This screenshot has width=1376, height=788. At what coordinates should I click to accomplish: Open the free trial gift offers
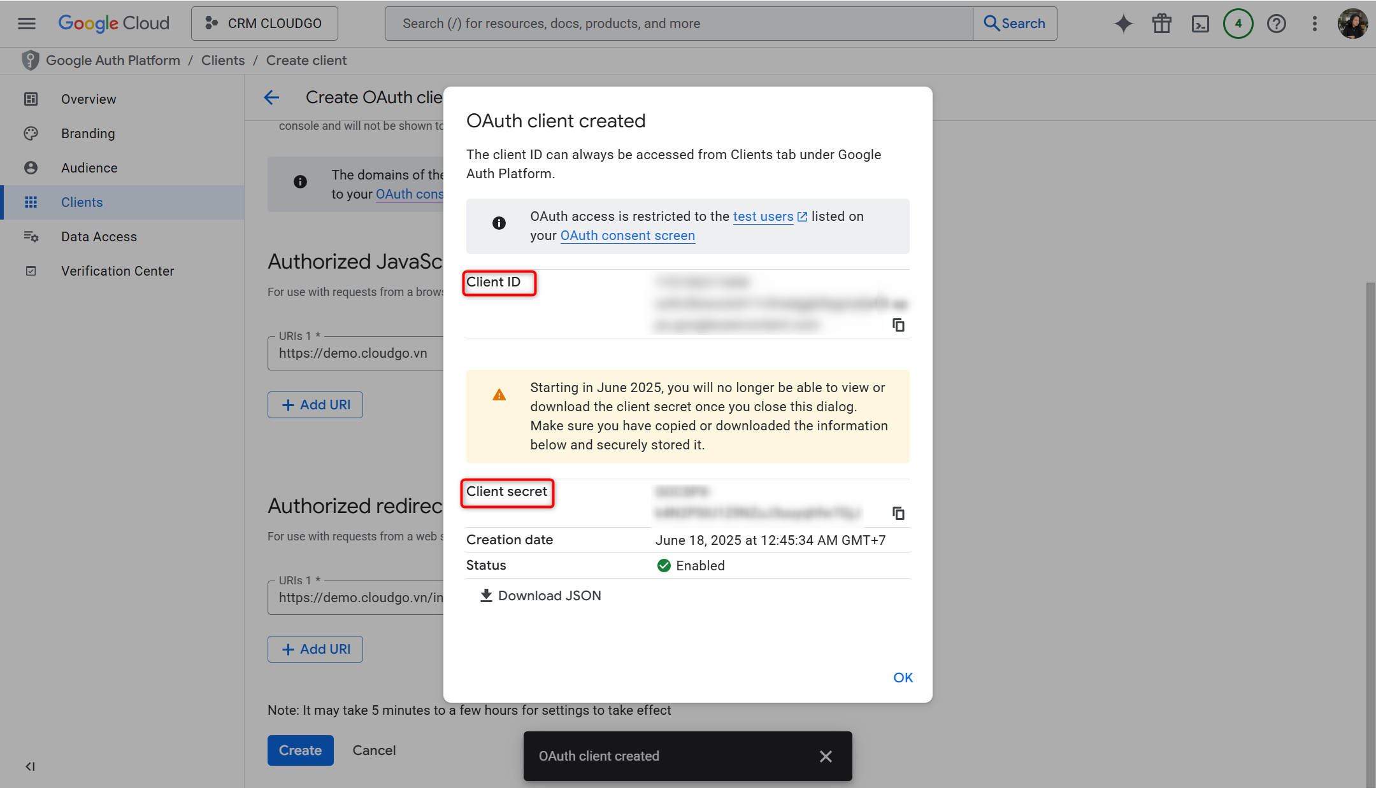pos(1161,24)
